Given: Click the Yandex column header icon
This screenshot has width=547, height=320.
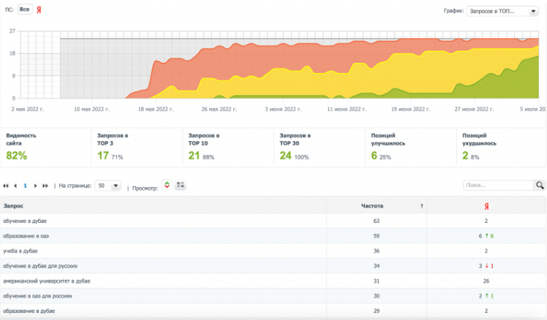Looking at the screenshot, I should pyautogui.click(x=486, y=206).
